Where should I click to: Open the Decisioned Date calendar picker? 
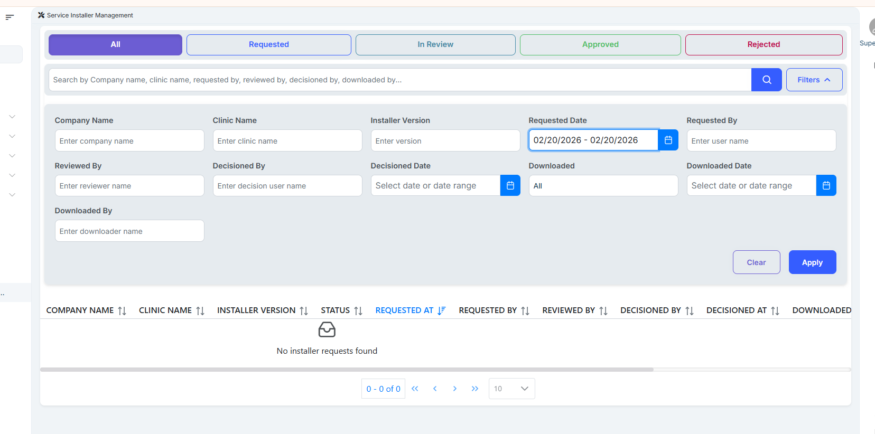510,185
